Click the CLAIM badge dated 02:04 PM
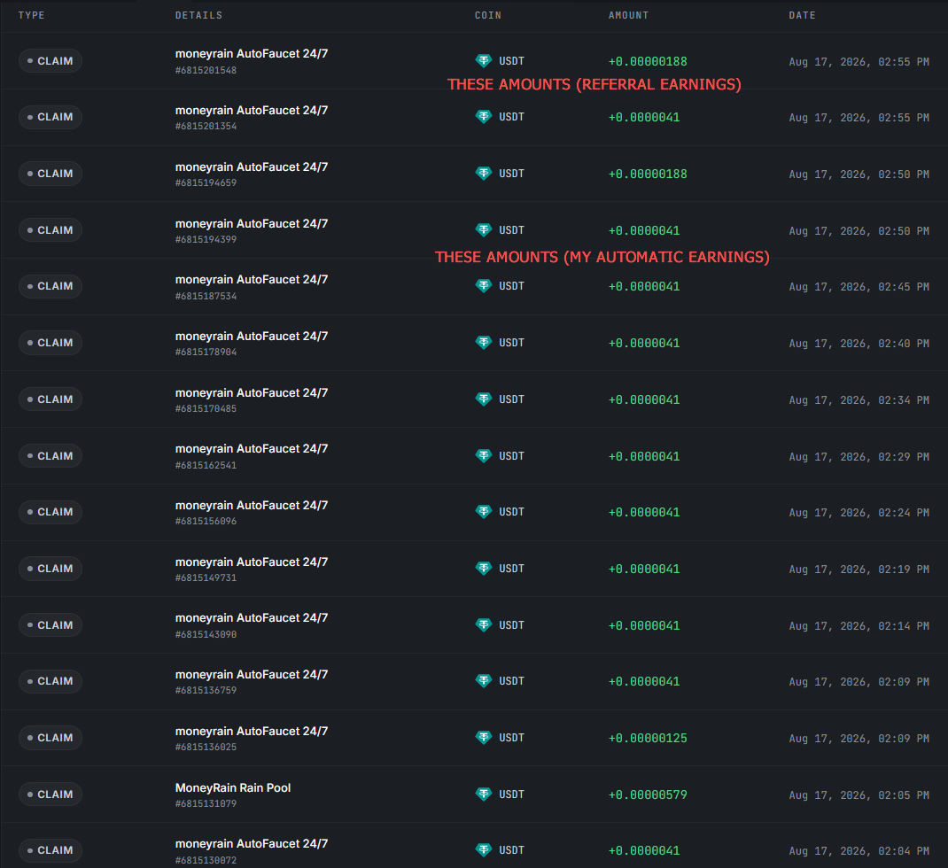948x868 pixels. (51, 850)
